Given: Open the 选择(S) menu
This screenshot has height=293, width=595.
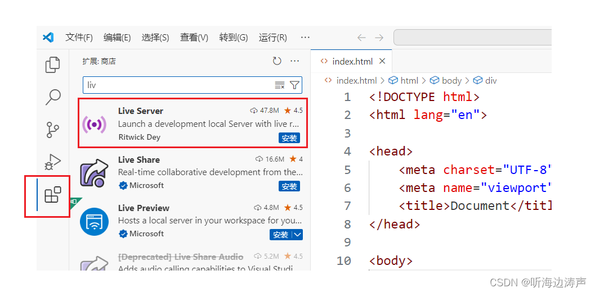Looking at the screenshot, I should click(155, 38).
